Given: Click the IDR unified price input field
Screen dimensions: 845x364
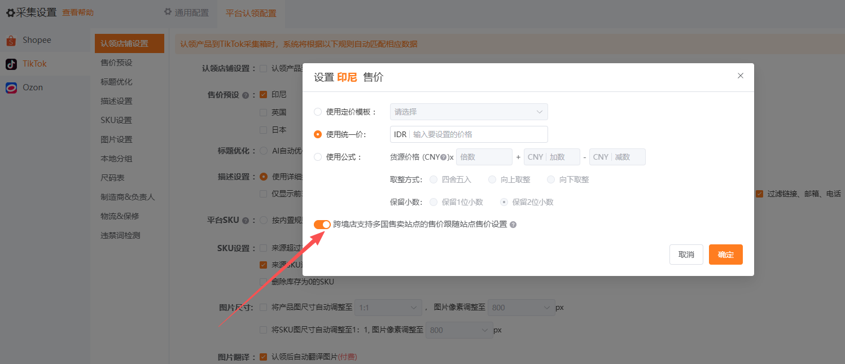Looking at the screenshot, I should tap(469, 134).
